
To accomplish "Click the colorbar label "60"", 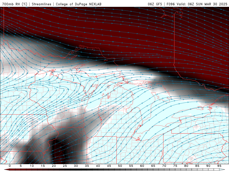I will pos(142,166).
